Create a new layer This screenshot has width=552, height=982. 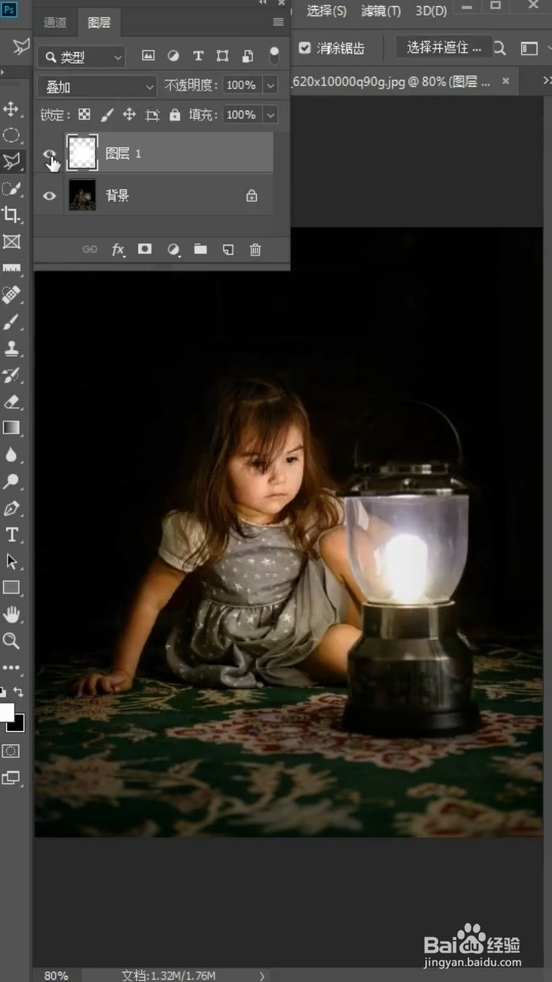coord(228,249)
